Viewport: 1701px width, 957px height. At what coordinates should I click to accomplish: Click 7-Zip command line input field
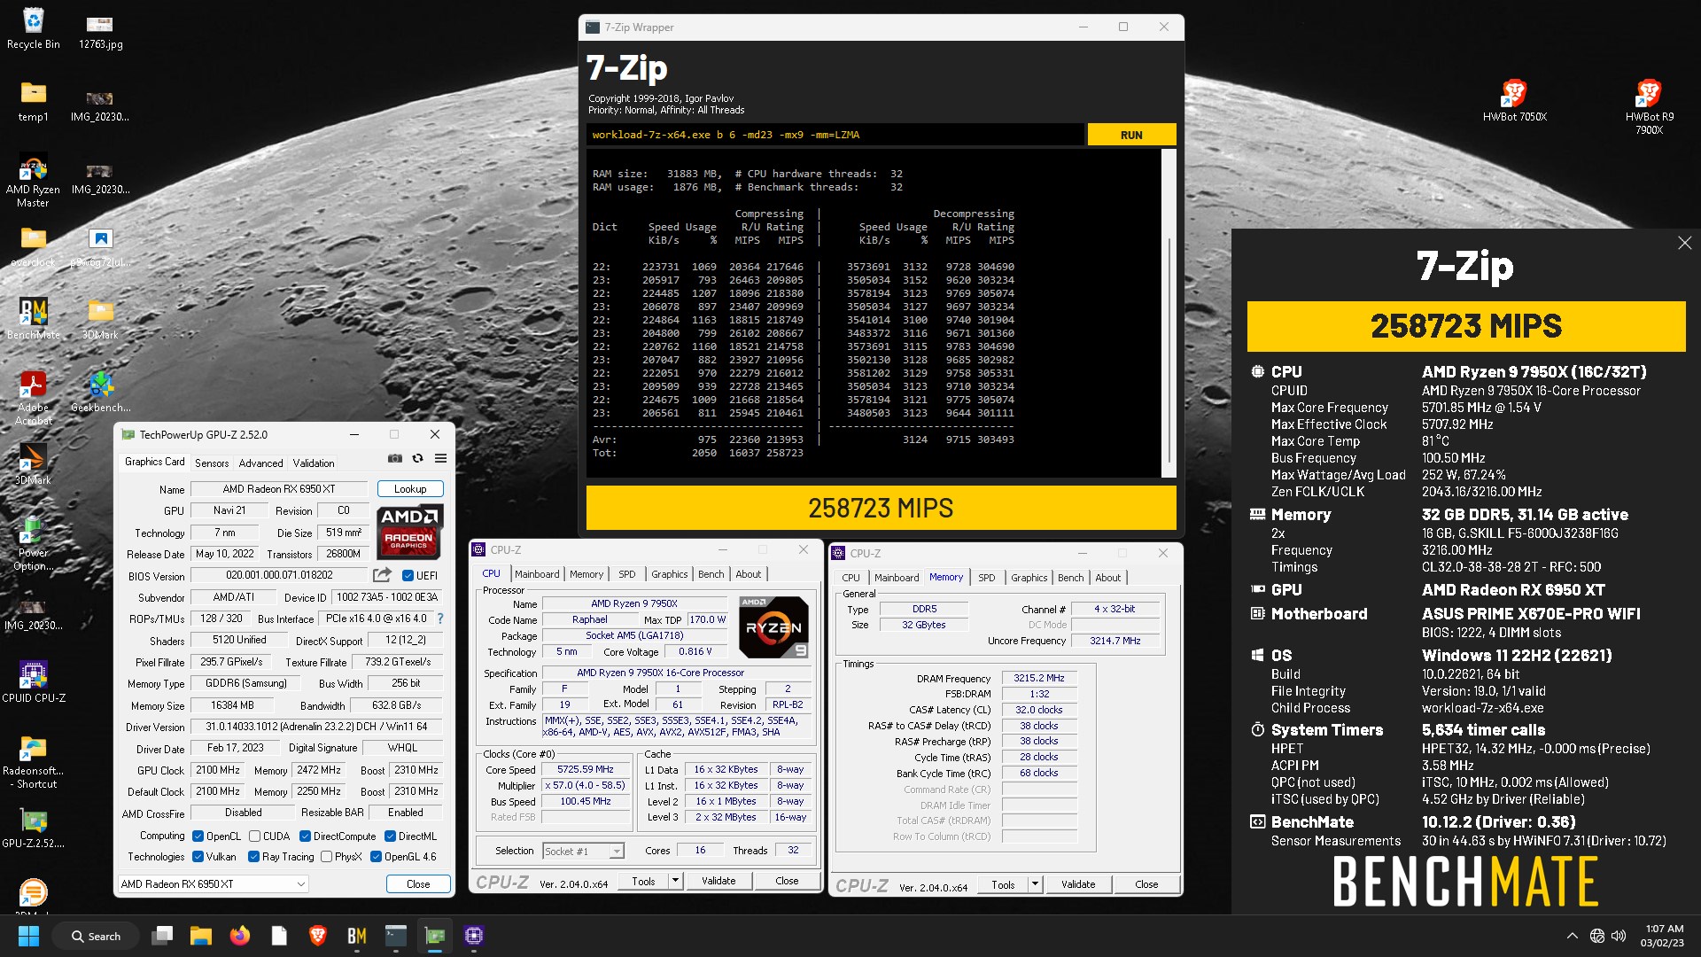coord(835,135)
